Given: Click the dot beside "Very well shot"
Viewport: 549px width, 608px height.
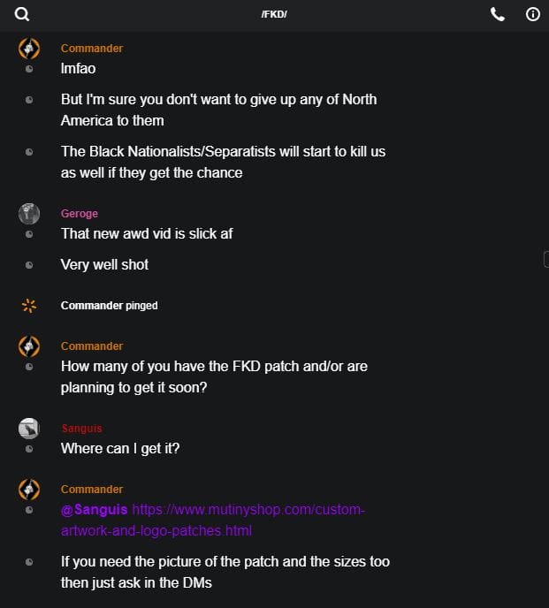Looking at the screenshot, I should (29, 265).
